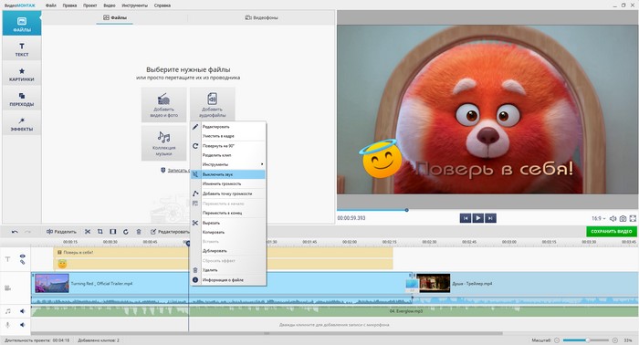Select the Поверь в себя! text clip
639x345 pixels.
pos(224,253)
